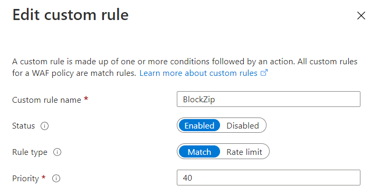Open Learn more about custom rules link
The height and width of the screenshot is (196, 371).
[x=198, y=73]
